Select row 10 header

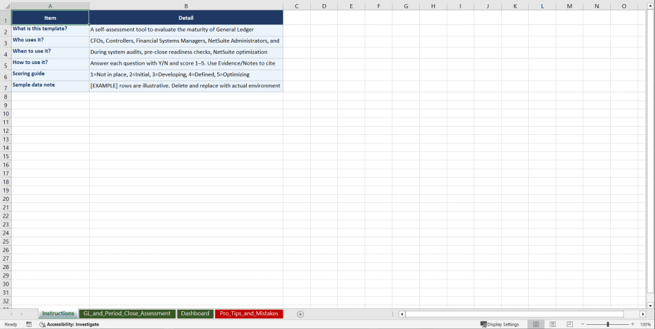tap(6, 114)
